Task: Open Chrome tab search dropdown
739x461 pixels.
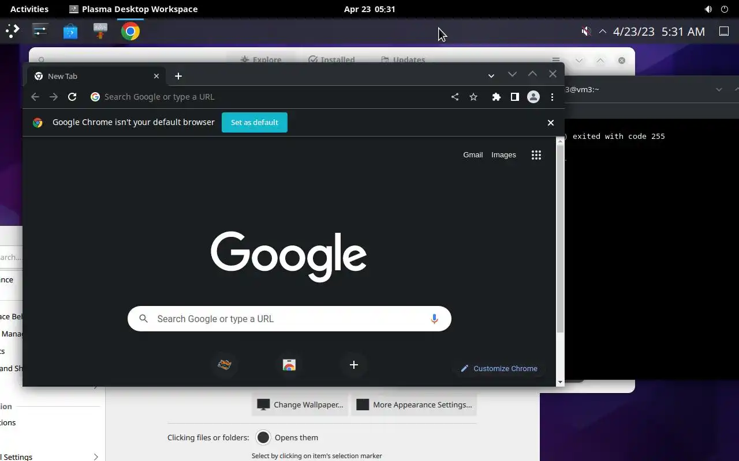Action: [491, 75]
